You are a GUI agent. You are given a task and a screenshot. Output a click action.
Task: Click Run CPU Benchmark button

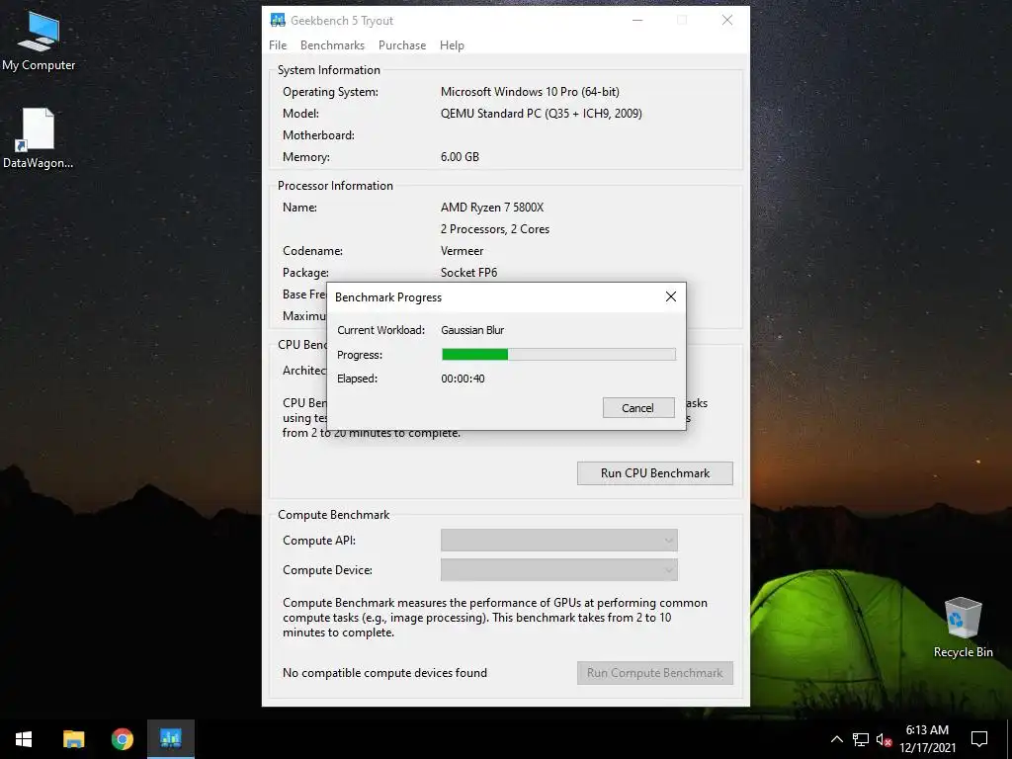click(655, 473)
